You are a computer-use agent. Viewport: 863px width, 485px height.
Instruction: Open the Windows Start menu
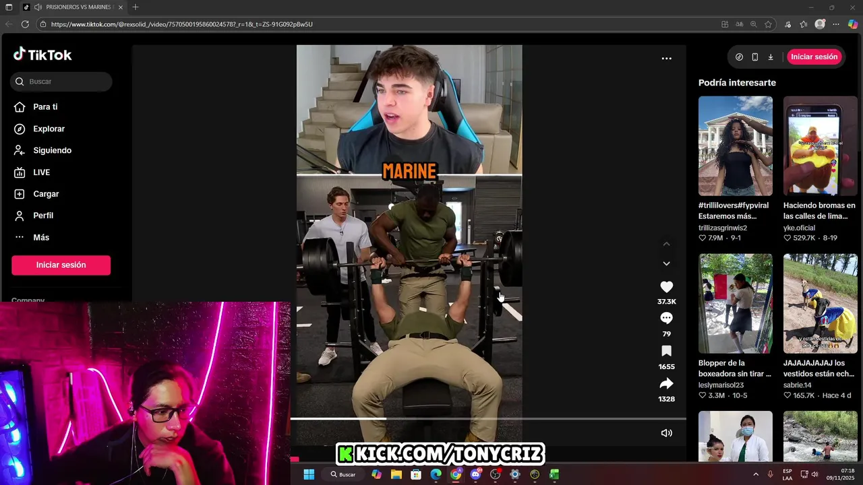pyautogui.click(x=309, y=474)
